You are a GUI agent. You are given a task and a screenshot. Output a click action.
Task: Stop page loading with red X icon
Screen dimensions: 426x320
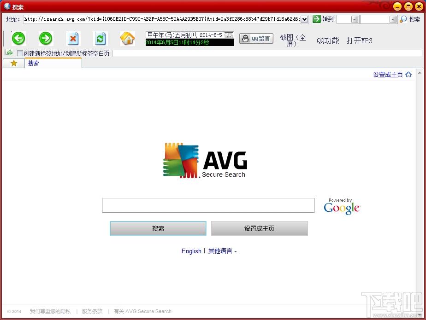coord(73,39)
